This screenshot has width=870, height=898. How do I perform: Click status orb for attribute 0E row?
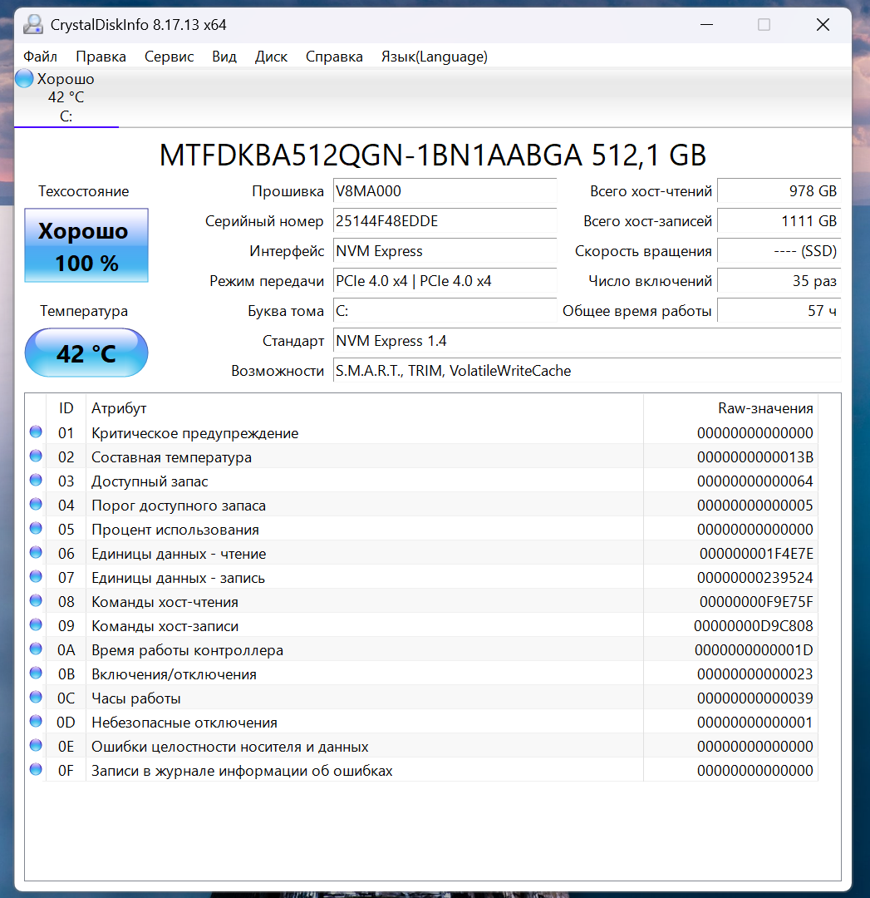tap(36, 745)
